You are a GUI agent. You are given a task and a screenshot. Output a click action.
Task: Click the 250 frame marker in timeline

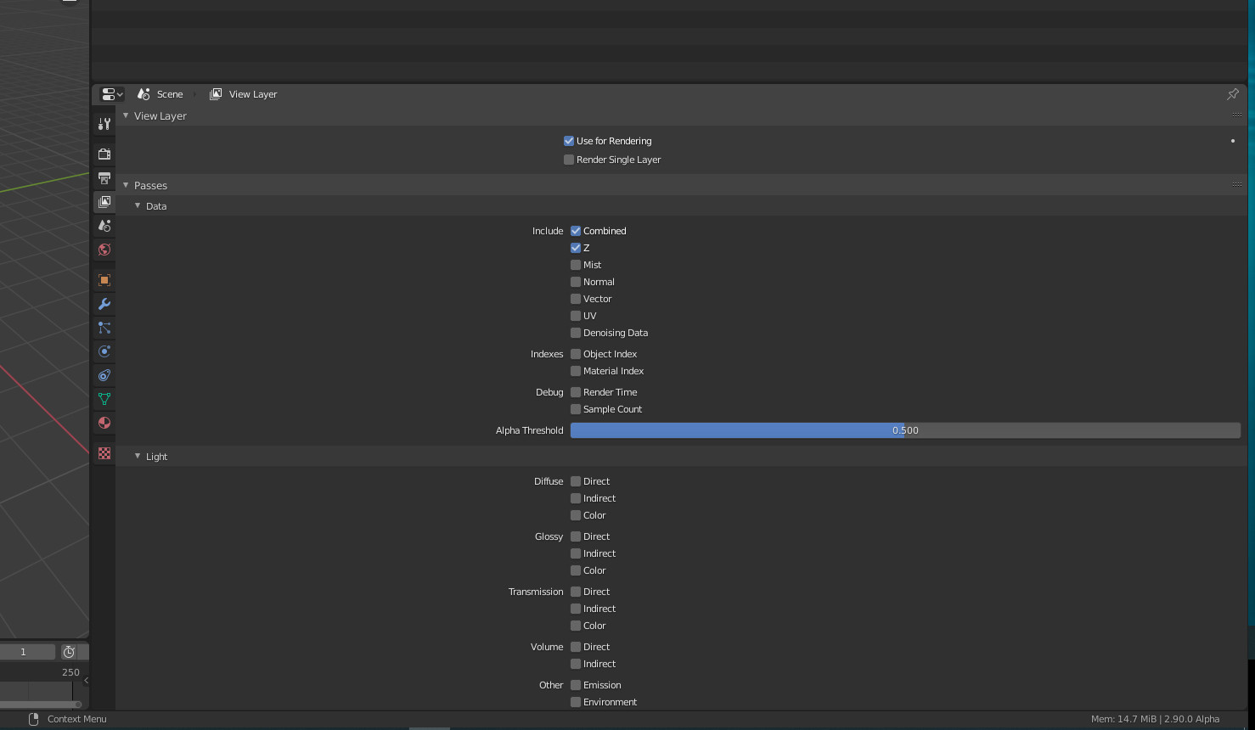[x=70, y=672]
